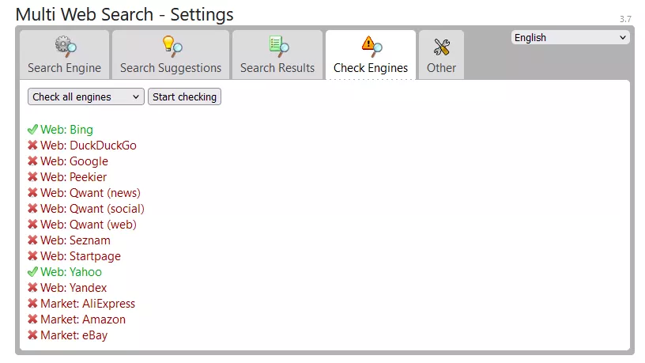Image resolution: width=645 pixels, height=363 pixels.
Task: Click the Web: Qwant (news) entry
Action: tap(91, 193)
